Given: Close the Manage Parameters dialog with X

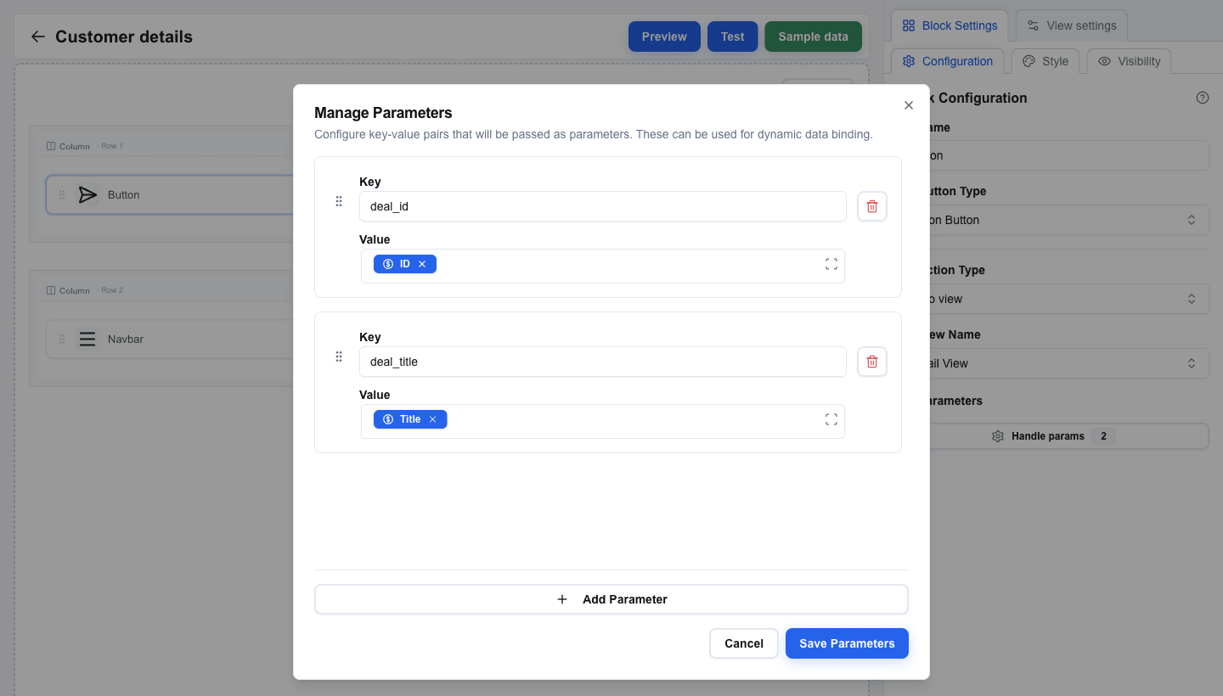Looking at the screenshot, I should [x=909, y=105].
